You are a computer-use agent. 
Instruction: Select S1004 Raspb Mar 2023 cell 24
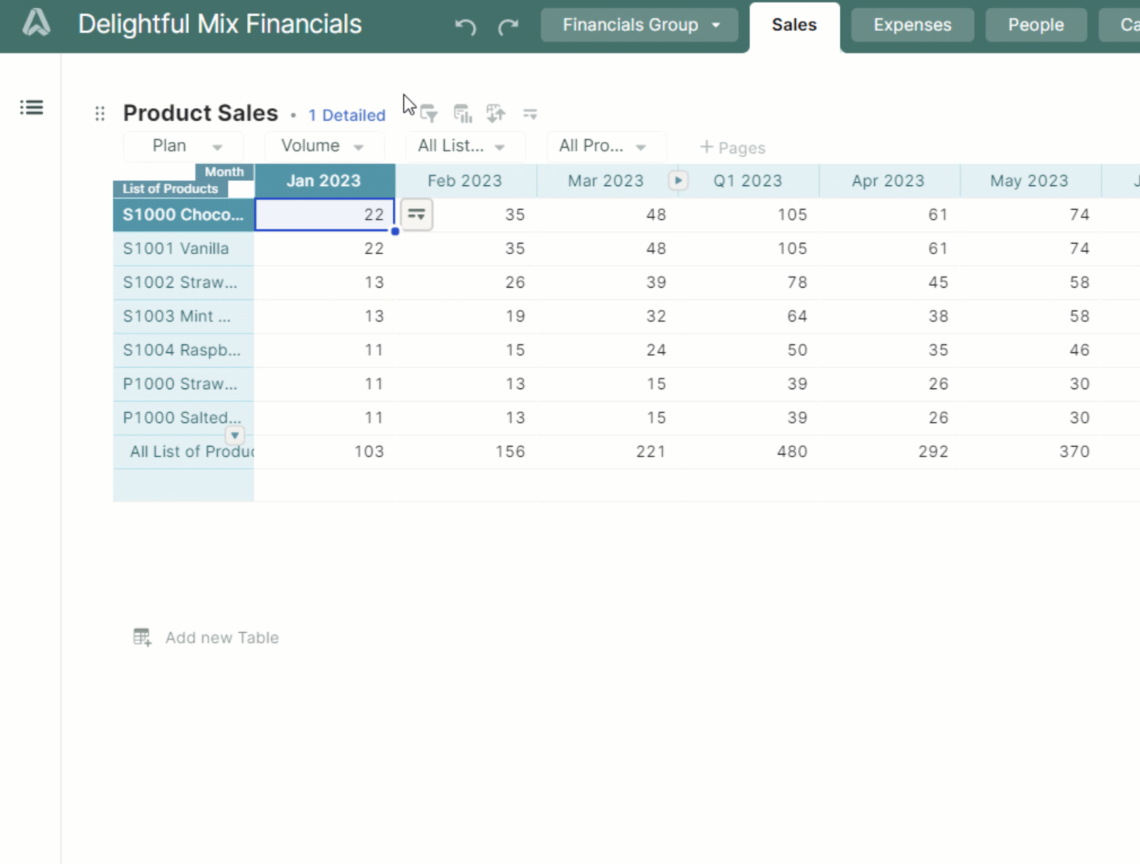tap(606, 350)
